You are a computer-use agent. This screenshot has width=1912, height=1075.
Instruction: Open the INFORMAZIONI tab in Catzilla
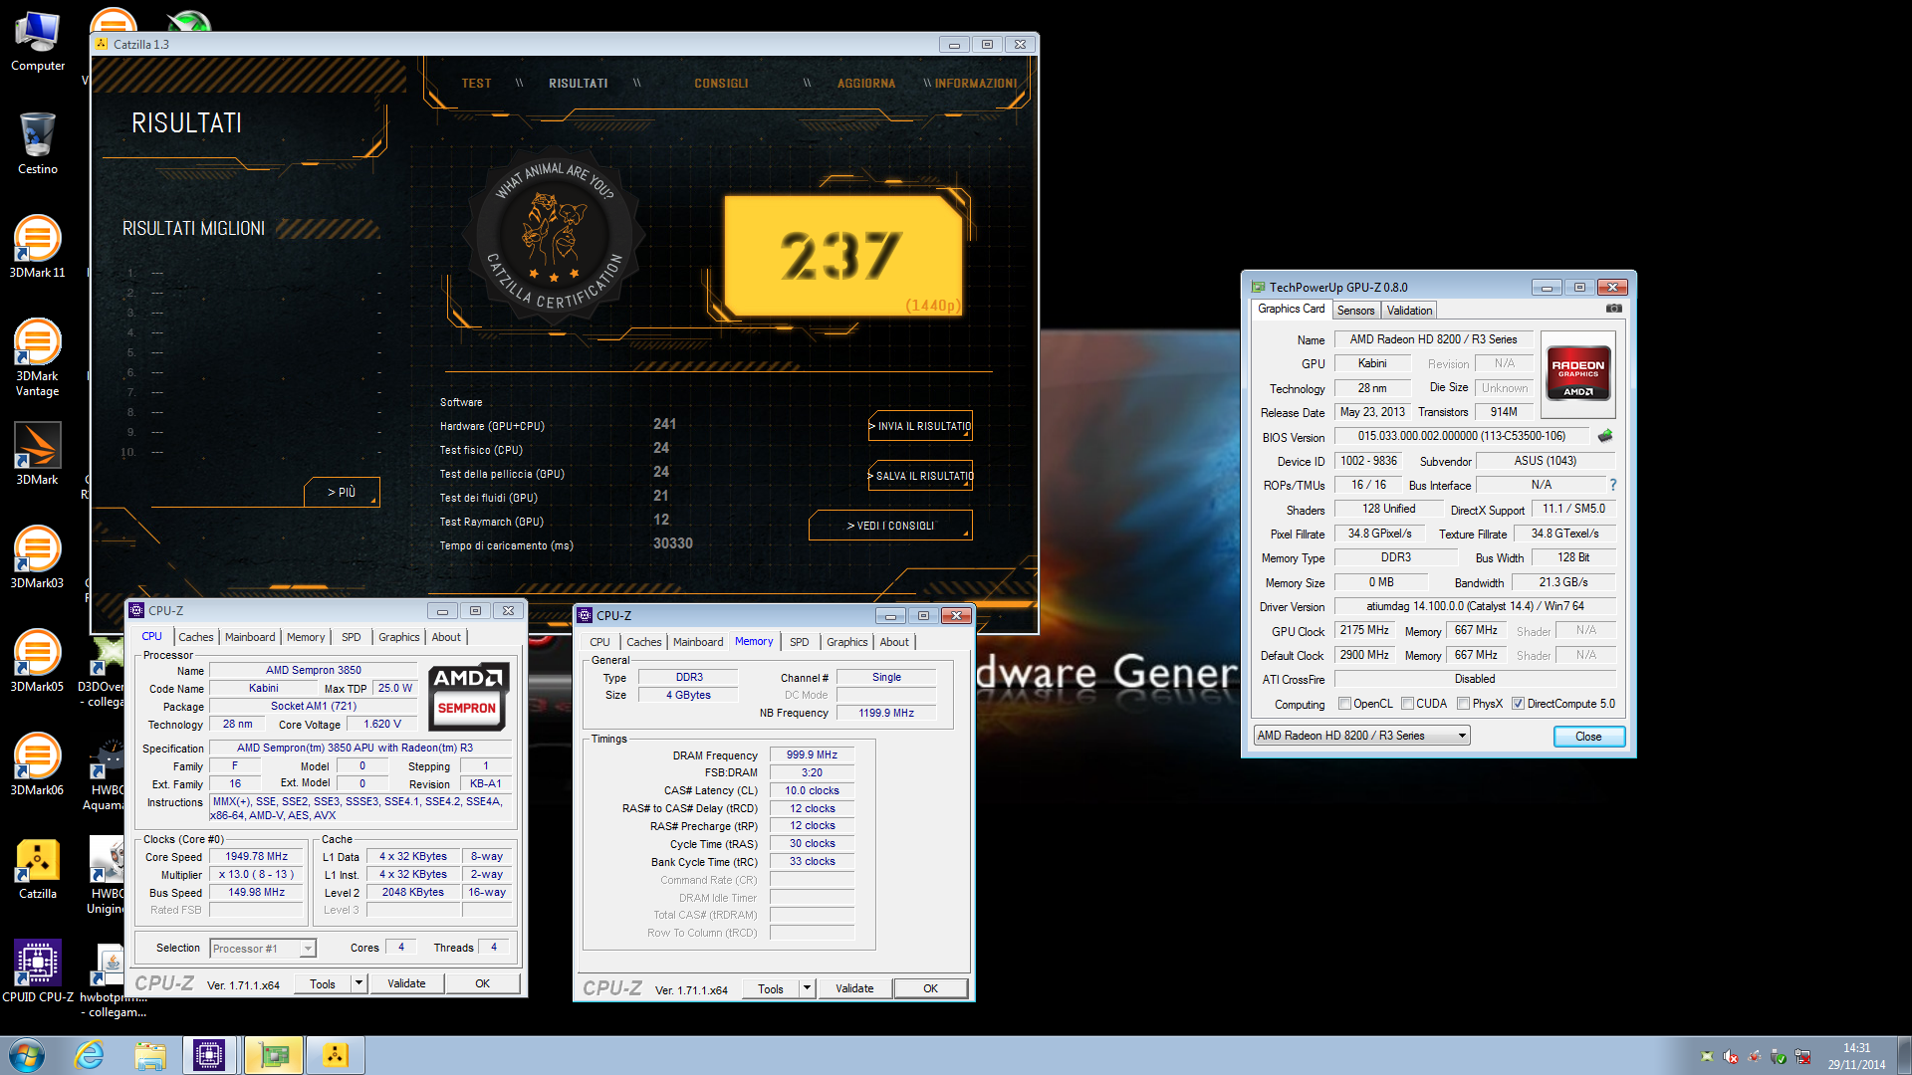tap(976, 84)
